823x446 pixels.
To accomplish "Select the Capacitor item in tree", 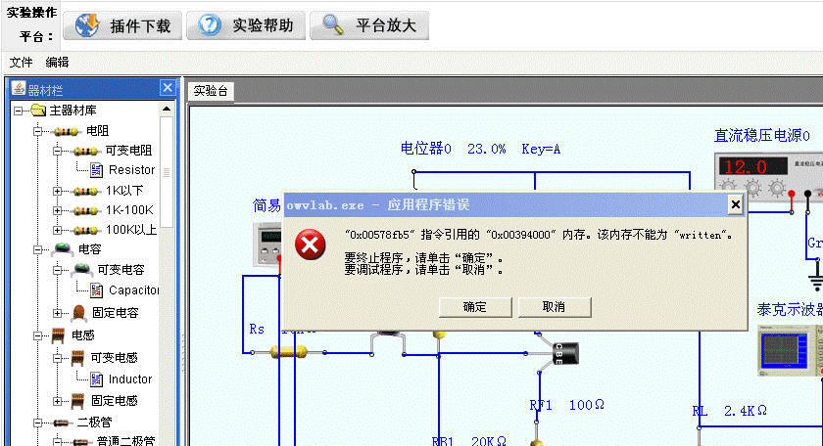I will coord(133,290).
